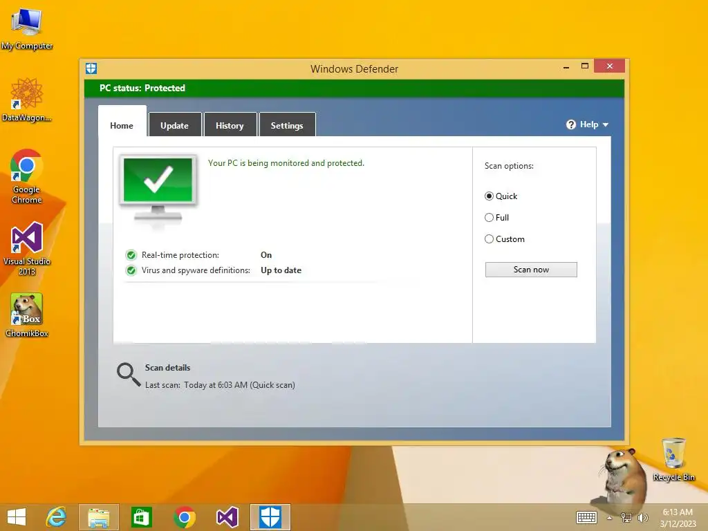This screenshot has width=708, height=531.
Task: Open the touch keyboard tray icon
Action: [586, 517]
